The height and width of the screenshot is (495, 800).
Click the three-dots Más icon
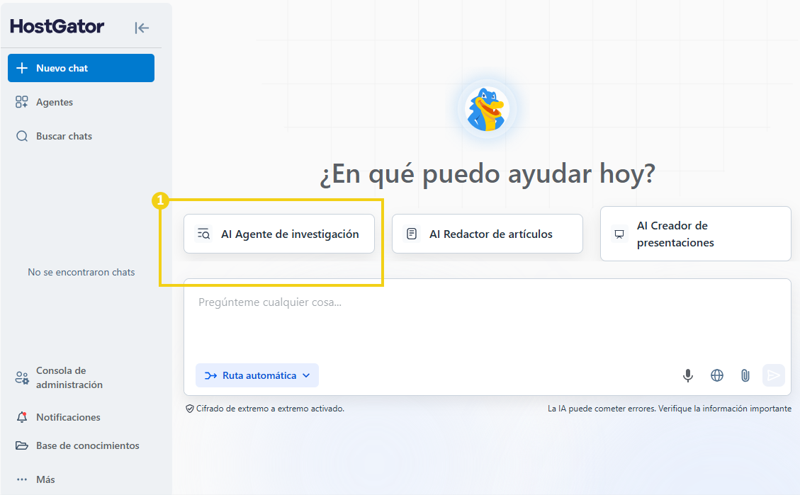(22, 479)
